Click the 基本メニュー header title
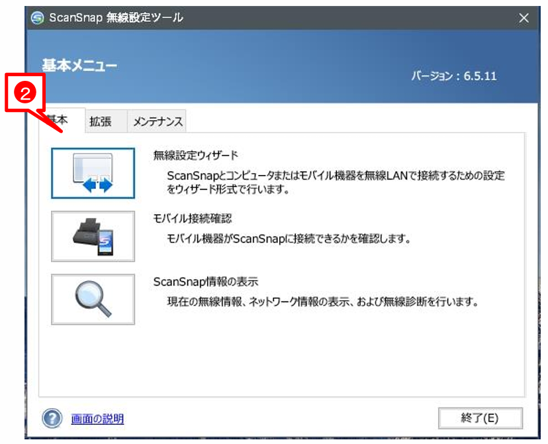 pyautogui.click(x=79, y=66)
